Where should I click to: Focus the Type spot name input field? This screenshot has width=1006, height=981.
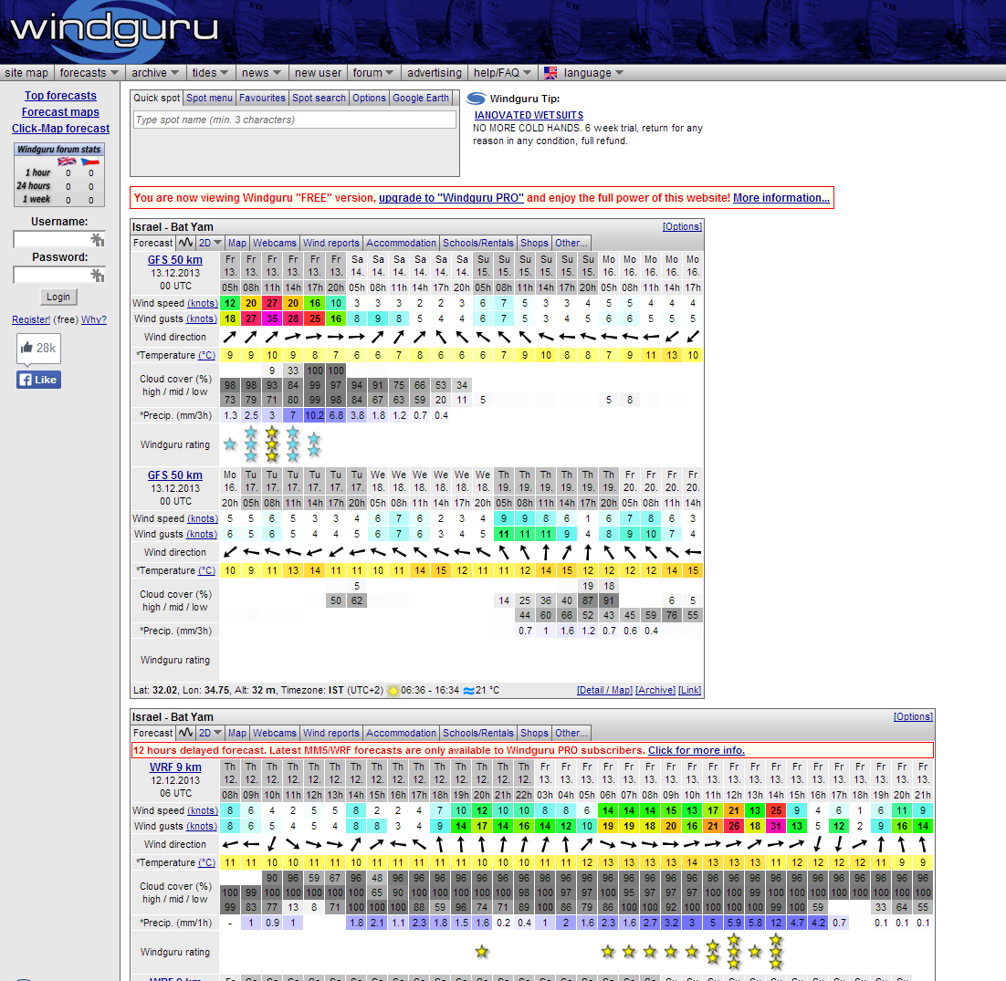295,120
